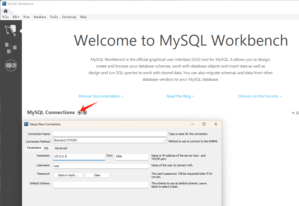This screenshot has height=206, width=299.
Task: Click the Port input field
Action: tap(131, 157)
